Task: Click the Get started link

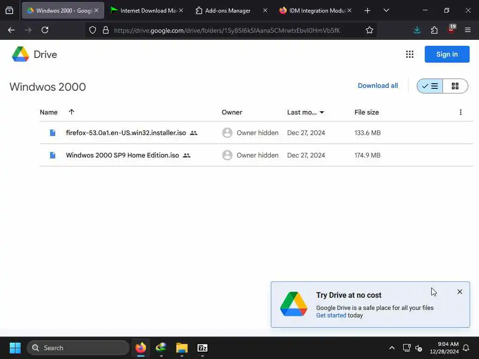Action: click(331, 316)
